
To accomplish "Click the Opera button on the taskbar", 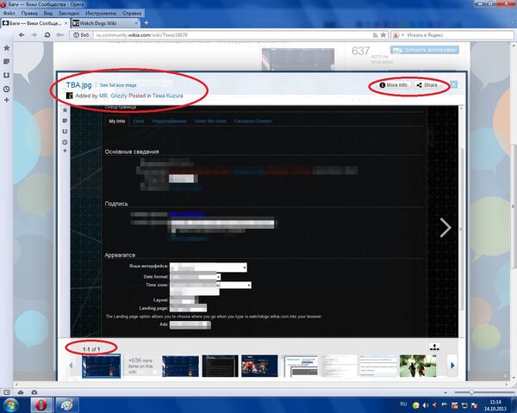I will pos(41,404).
